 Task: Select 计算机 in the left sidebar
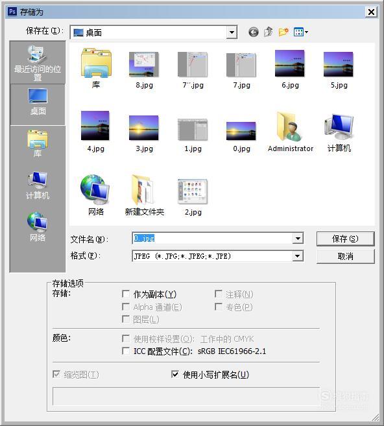[x=38, y=185]
